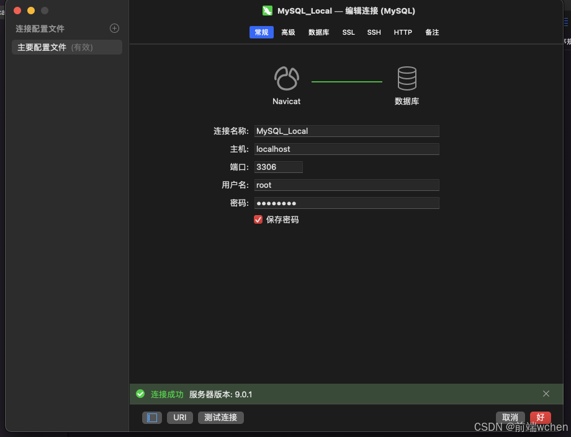The height and width of the screenshot is (437, 571).
Task: Focus the 密码 password field
Action: click(347, 203)
